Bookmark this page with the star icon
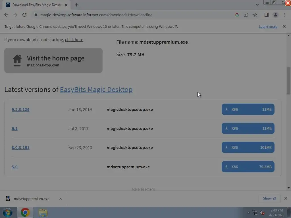The height and width of the screenshot is (218, 291). click(255, 15)
